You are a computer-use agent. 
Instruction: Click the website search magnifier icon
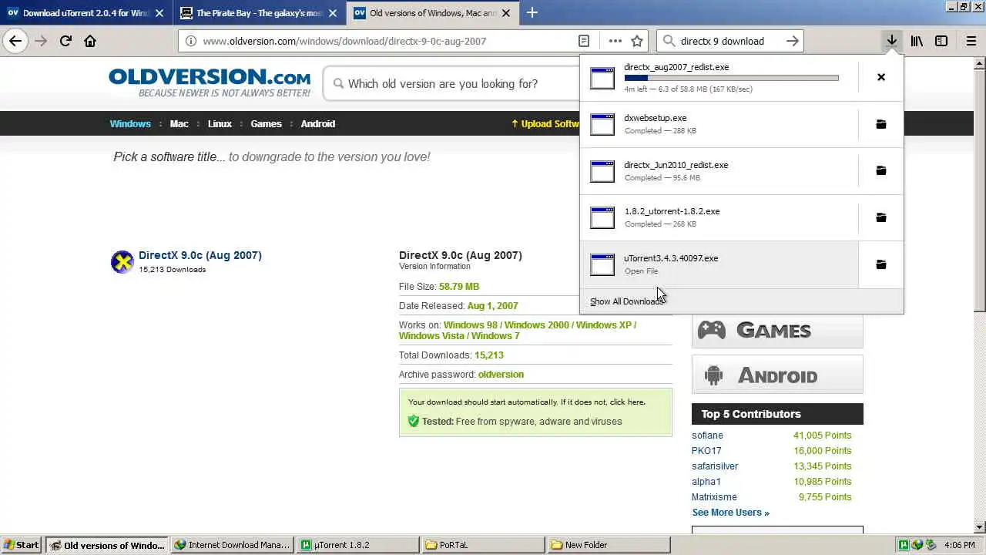[338, 83]
